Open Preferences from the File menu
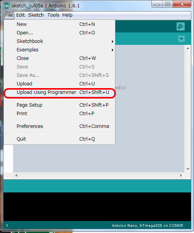This screenshot has height=233, width=194. click(60, 126)
